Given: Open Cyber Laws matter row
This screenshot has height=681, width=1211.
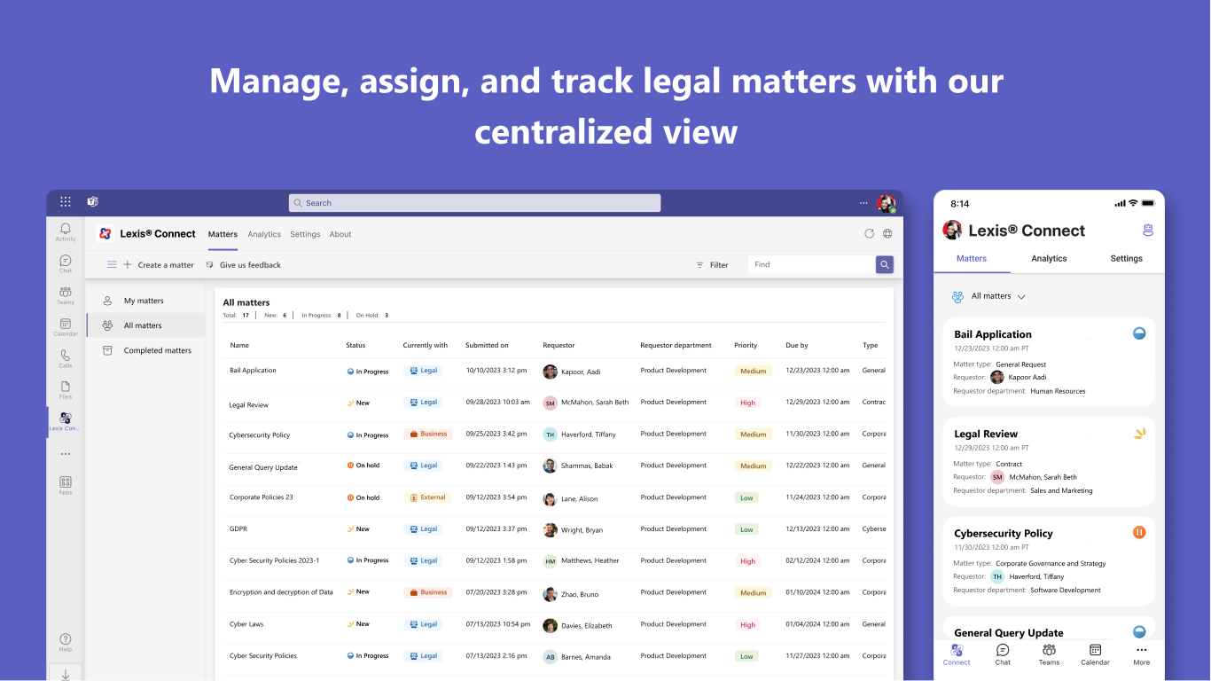Looking at the screenshot, I should (554, 624).
